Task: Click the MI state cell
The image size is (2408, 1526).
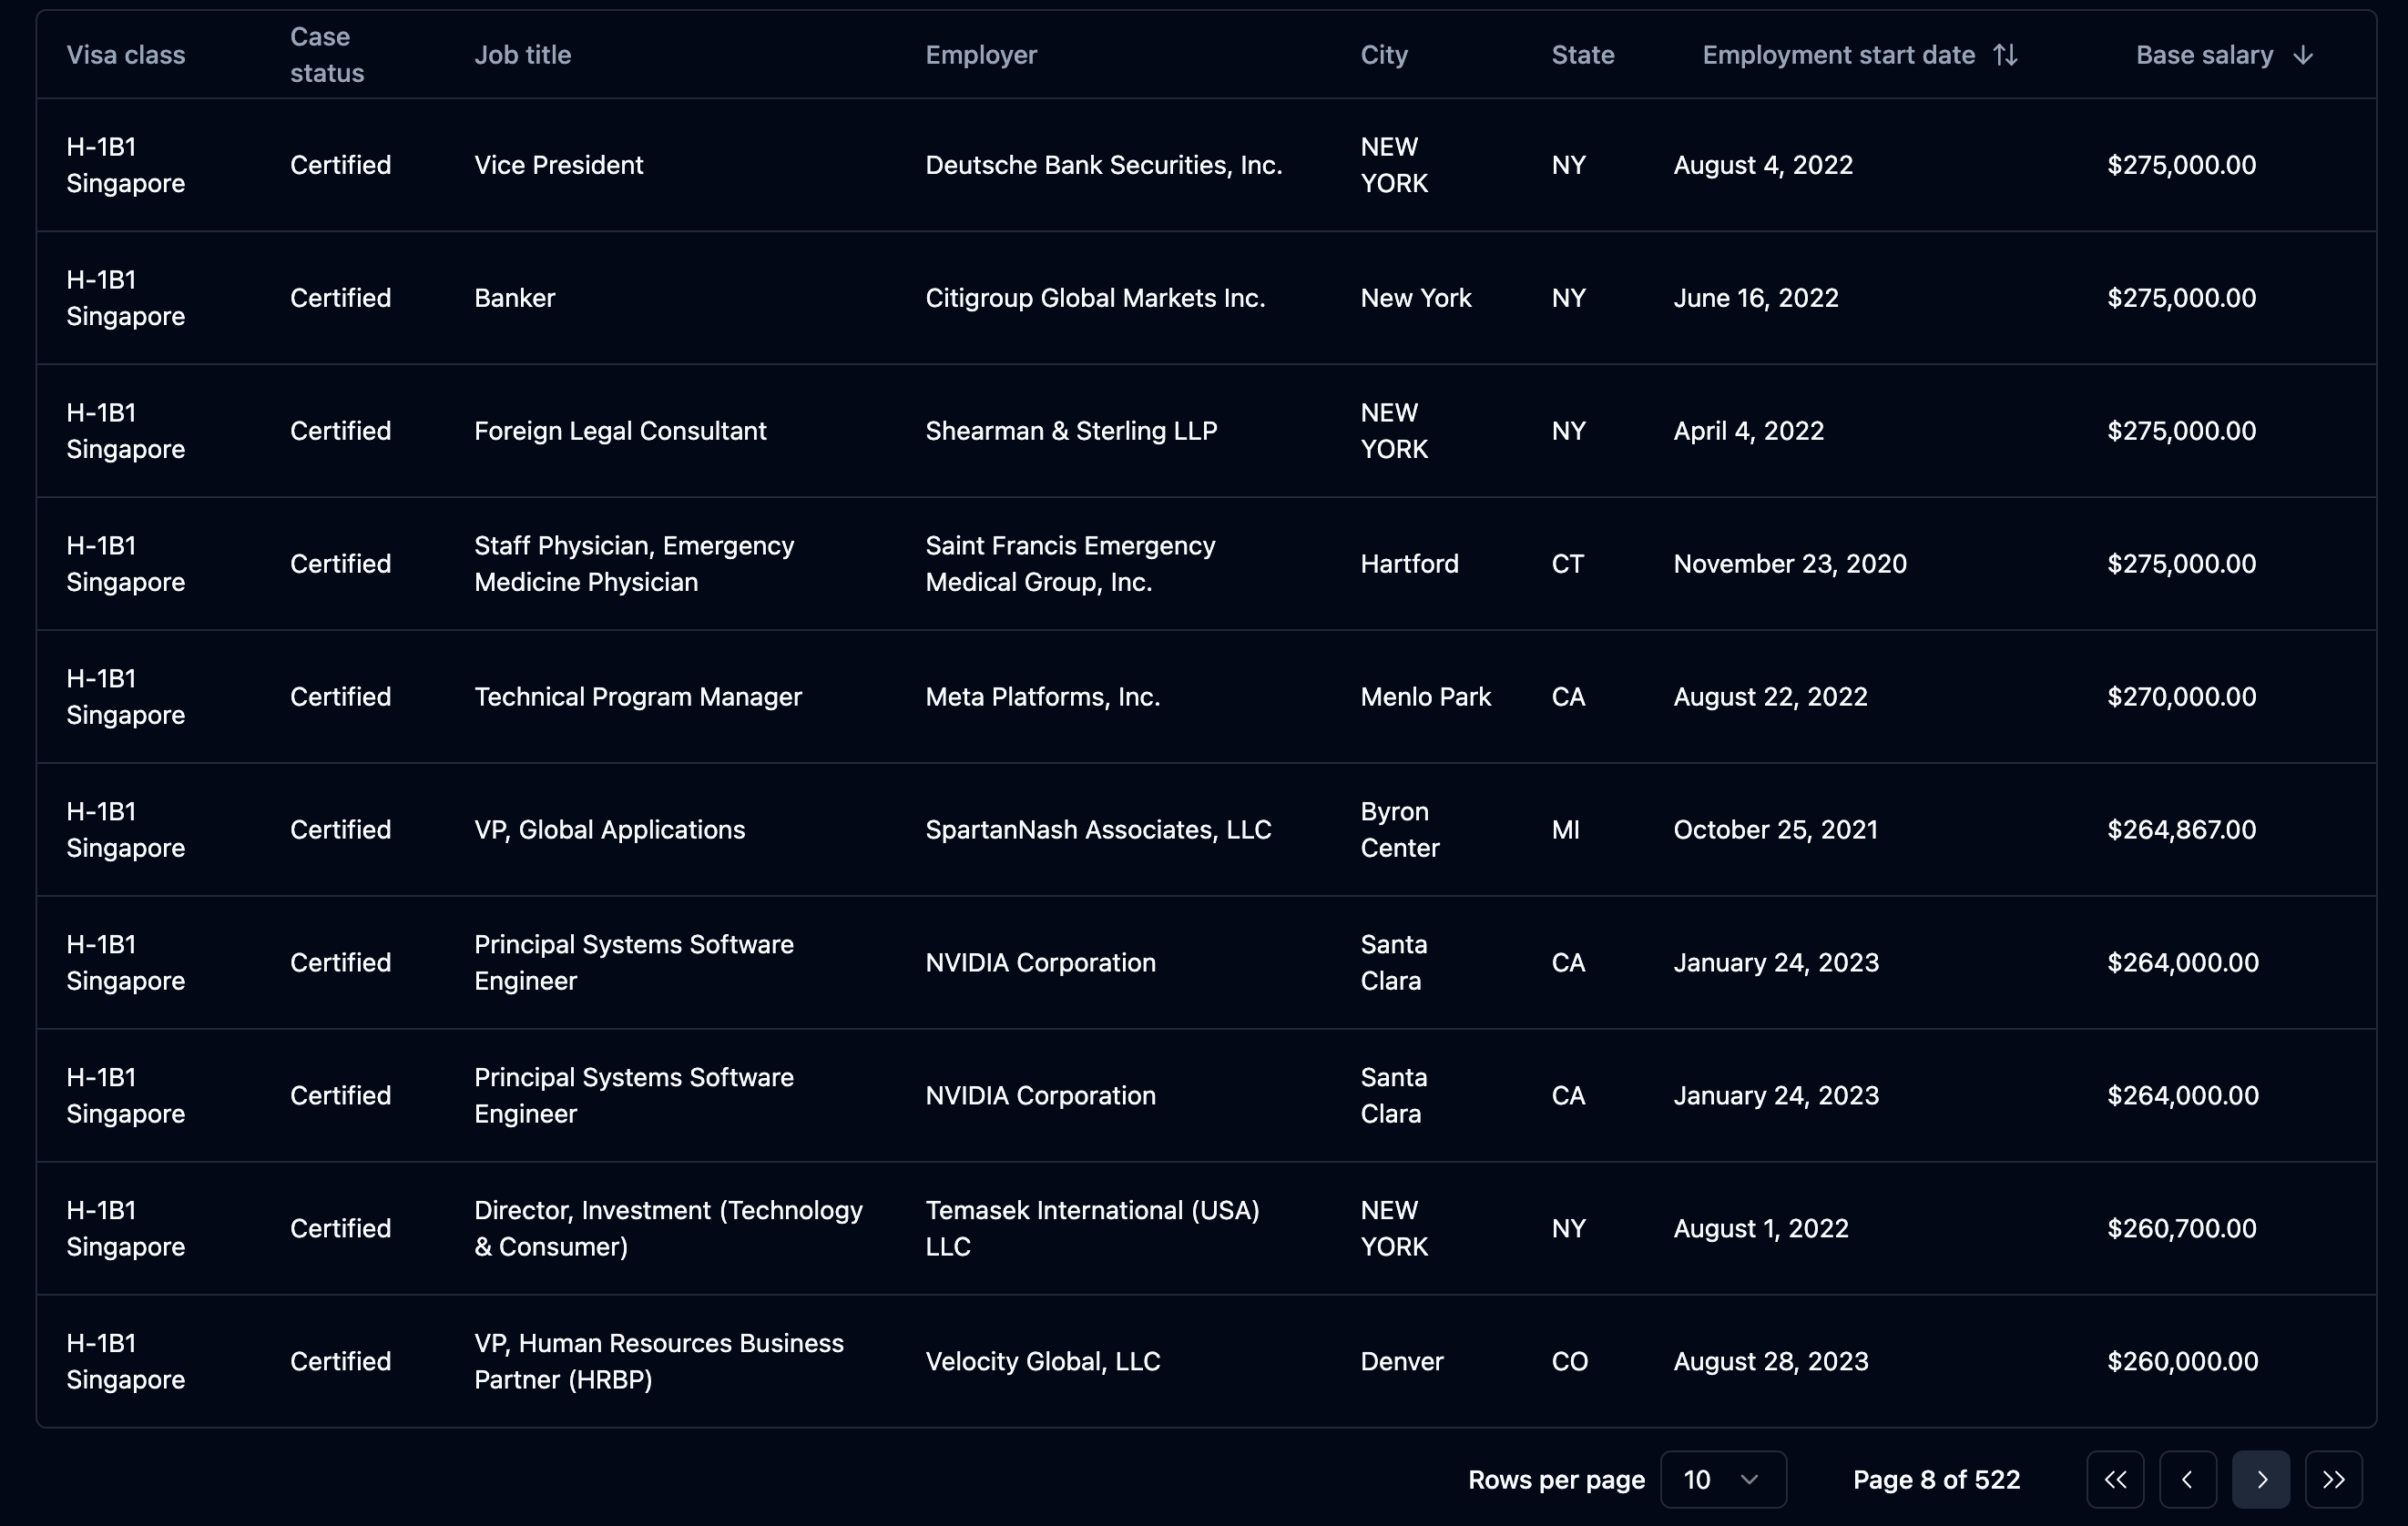Action: 1565,830
